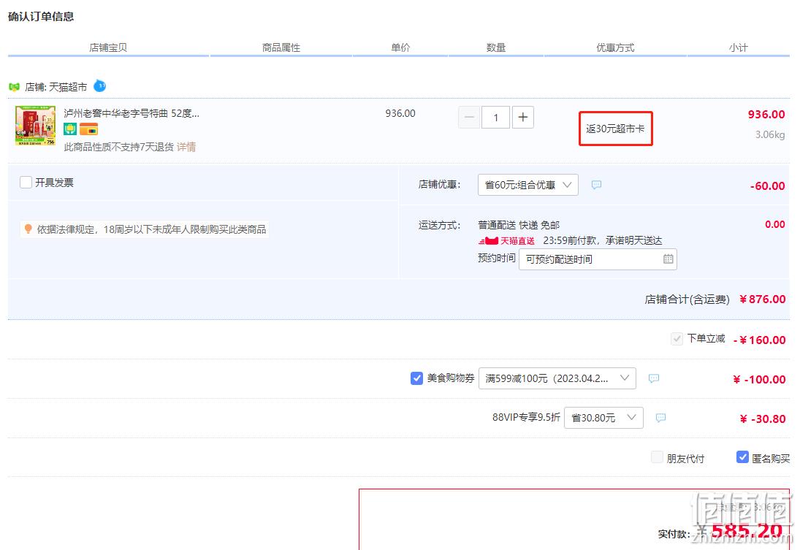
Task: Click the shipping fee amount 0.00
Action: click(775, 224)
